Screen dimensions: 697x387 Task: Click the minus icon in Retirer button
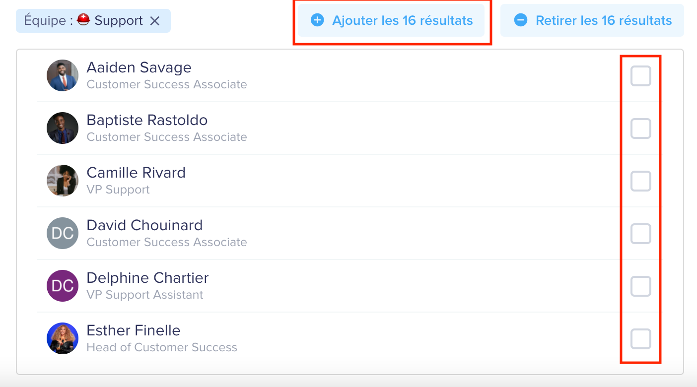coord(521,20)
